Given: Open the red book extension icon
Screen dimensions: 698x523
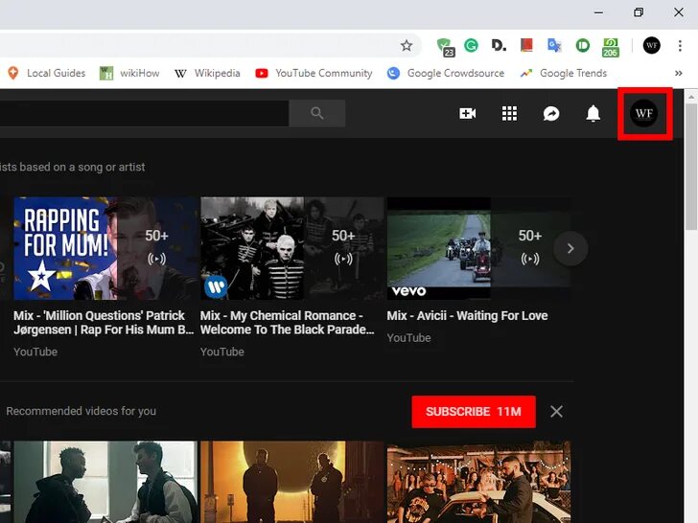Looking at the screenshot, I should tap(526, 45).
